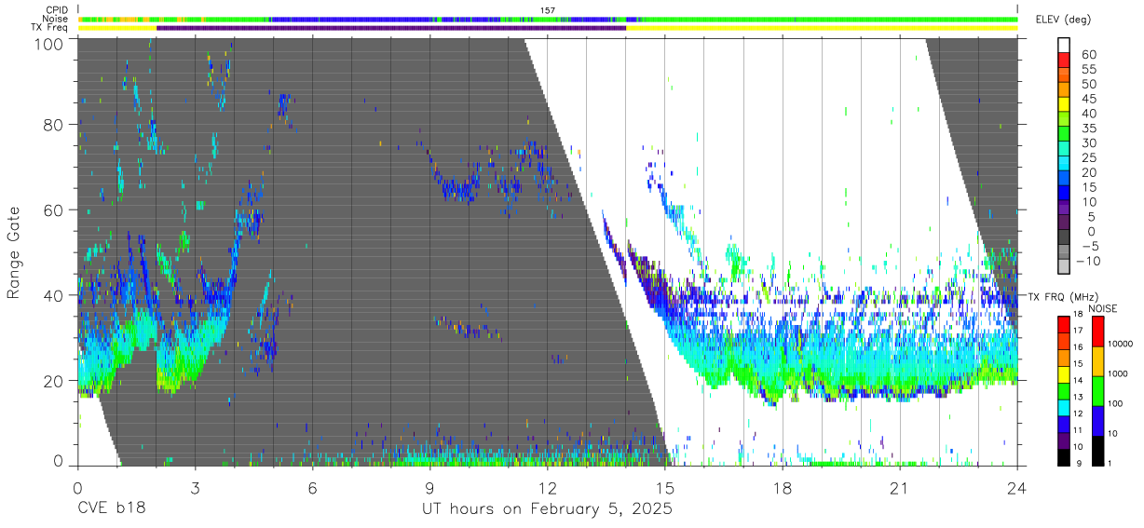Click the "TX FRQ (MHz)" legend title
1144x528 pixels.
tap(1061, 297)
